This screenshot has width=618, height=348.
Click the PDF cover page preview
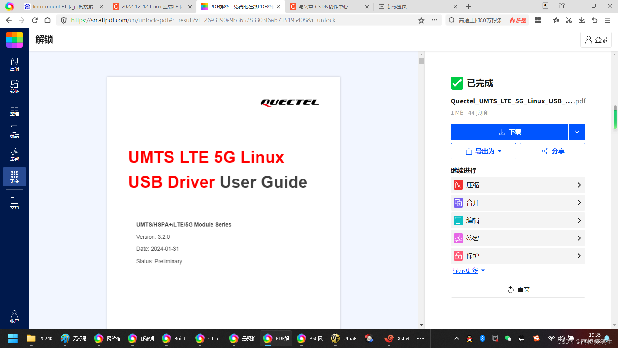(x=223, y=202)
